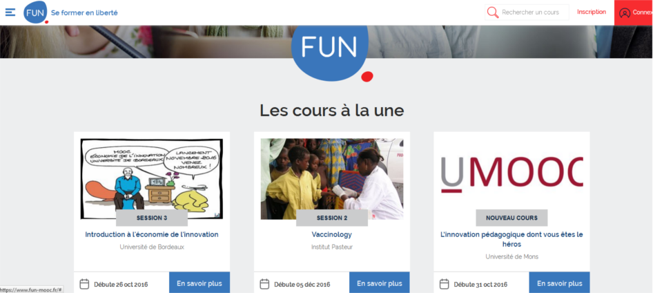
Task: Open Introduction à l'économie de l'innovation title
Action: click(x=152, y=235)
